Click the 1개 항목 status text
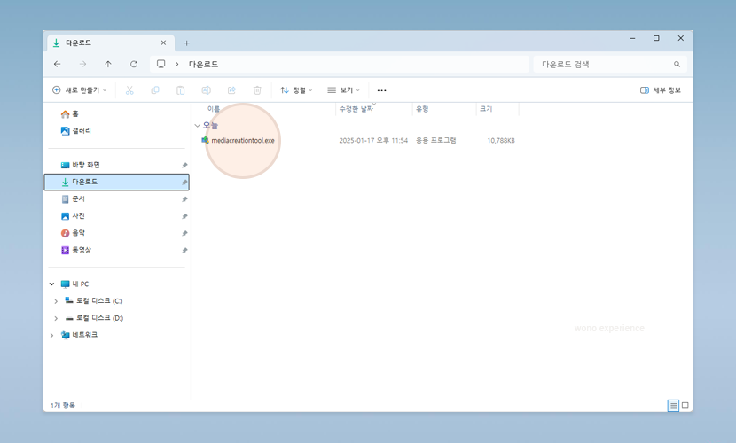The height and width of the screenshot is (443, 736). 62,405
